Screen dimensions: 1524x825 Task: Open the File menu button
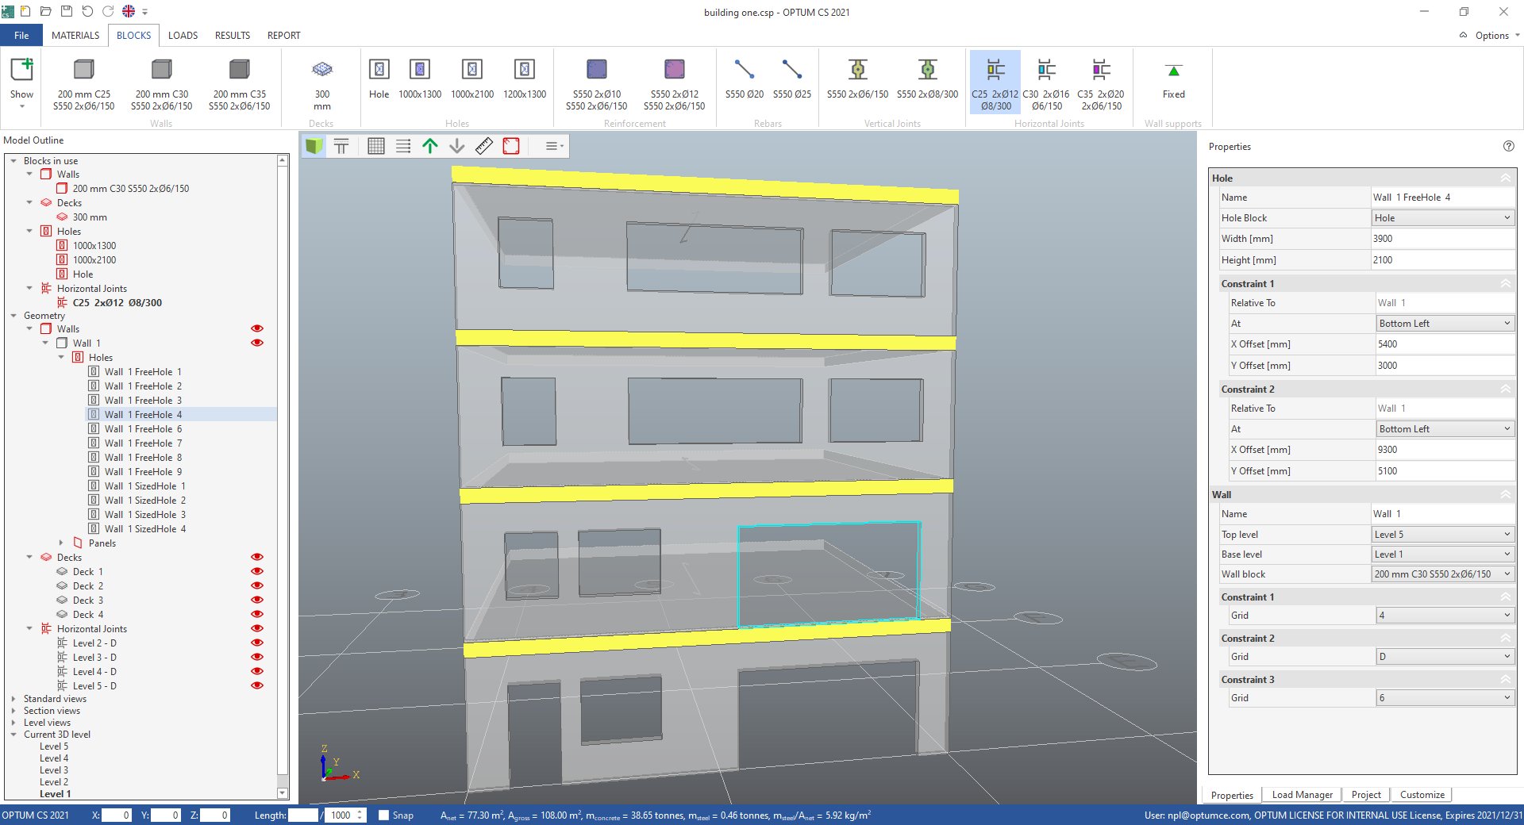(x=21, y=36)
